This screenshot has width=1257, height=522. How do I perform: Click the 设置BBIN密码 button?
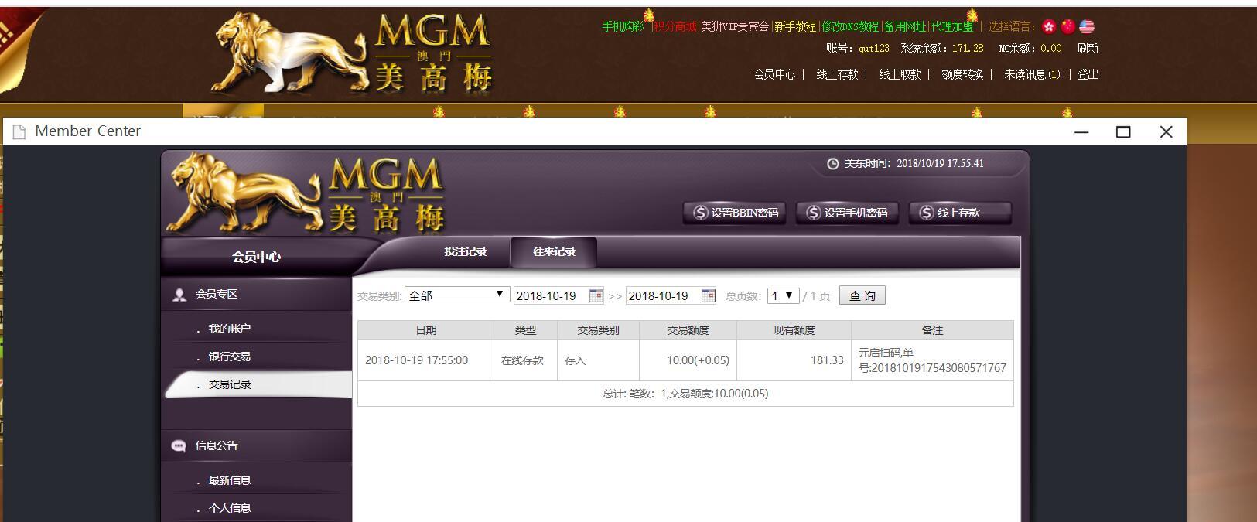point(734,213)
